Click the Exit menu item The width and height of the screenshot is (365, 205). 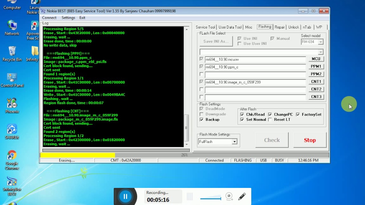coord(82,18)
